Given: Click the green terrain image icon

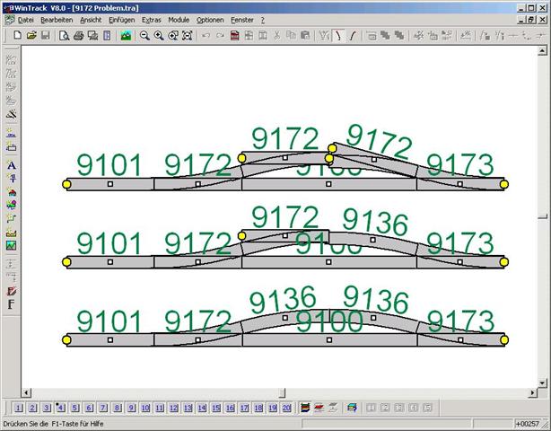Looking at the screenshot, I should point(12,245).
